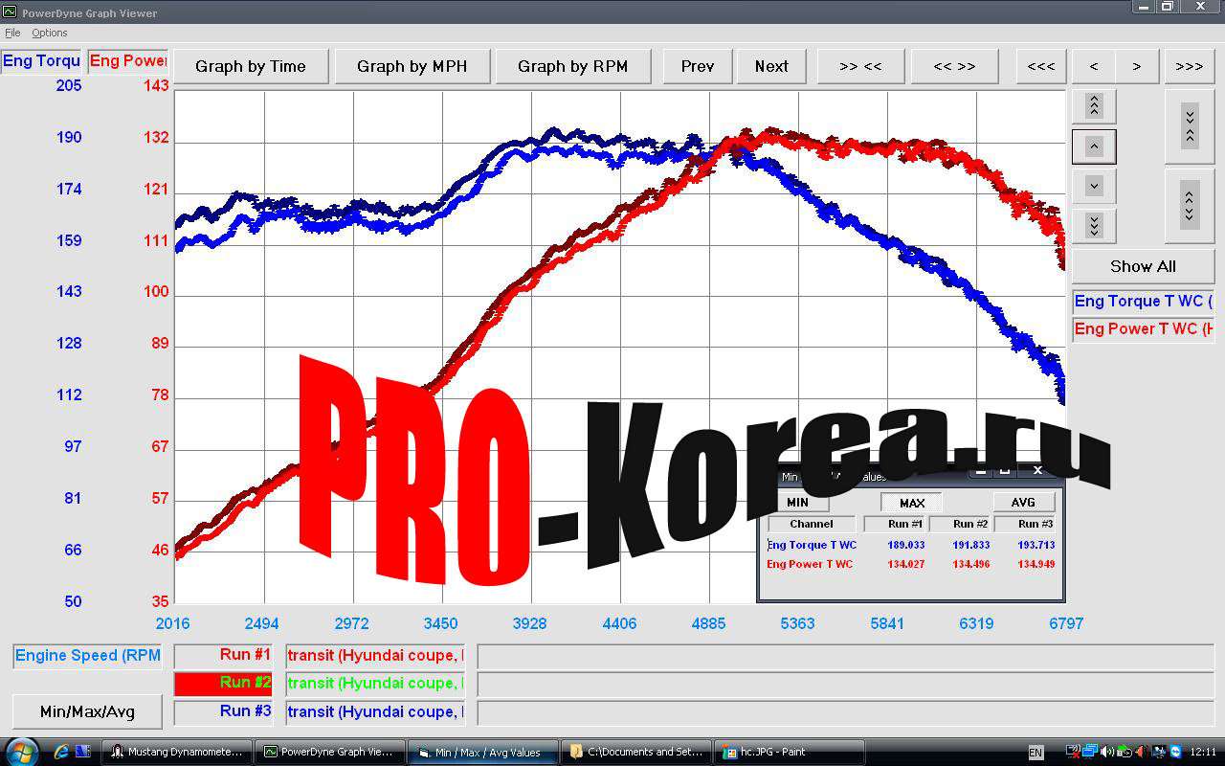Click Run #1 transit (Hyundai coupe) description
The height and width of the screenshot is (766, 1225).
pyautogui.click(x=374, y=656)
